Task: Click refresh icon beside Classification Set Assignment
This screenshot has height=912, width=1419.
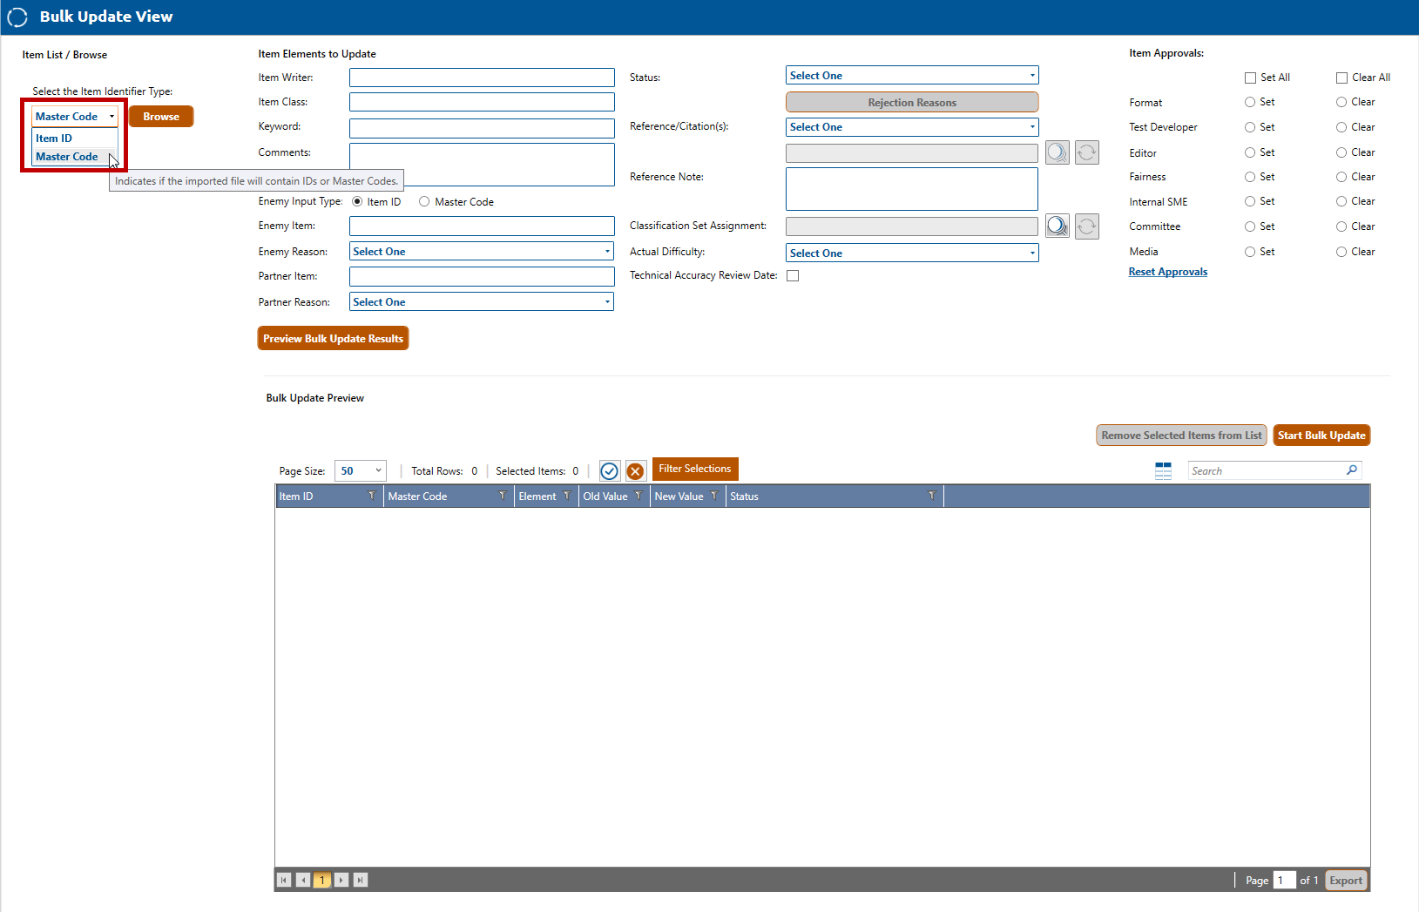Action: (x=1086, y=226)
